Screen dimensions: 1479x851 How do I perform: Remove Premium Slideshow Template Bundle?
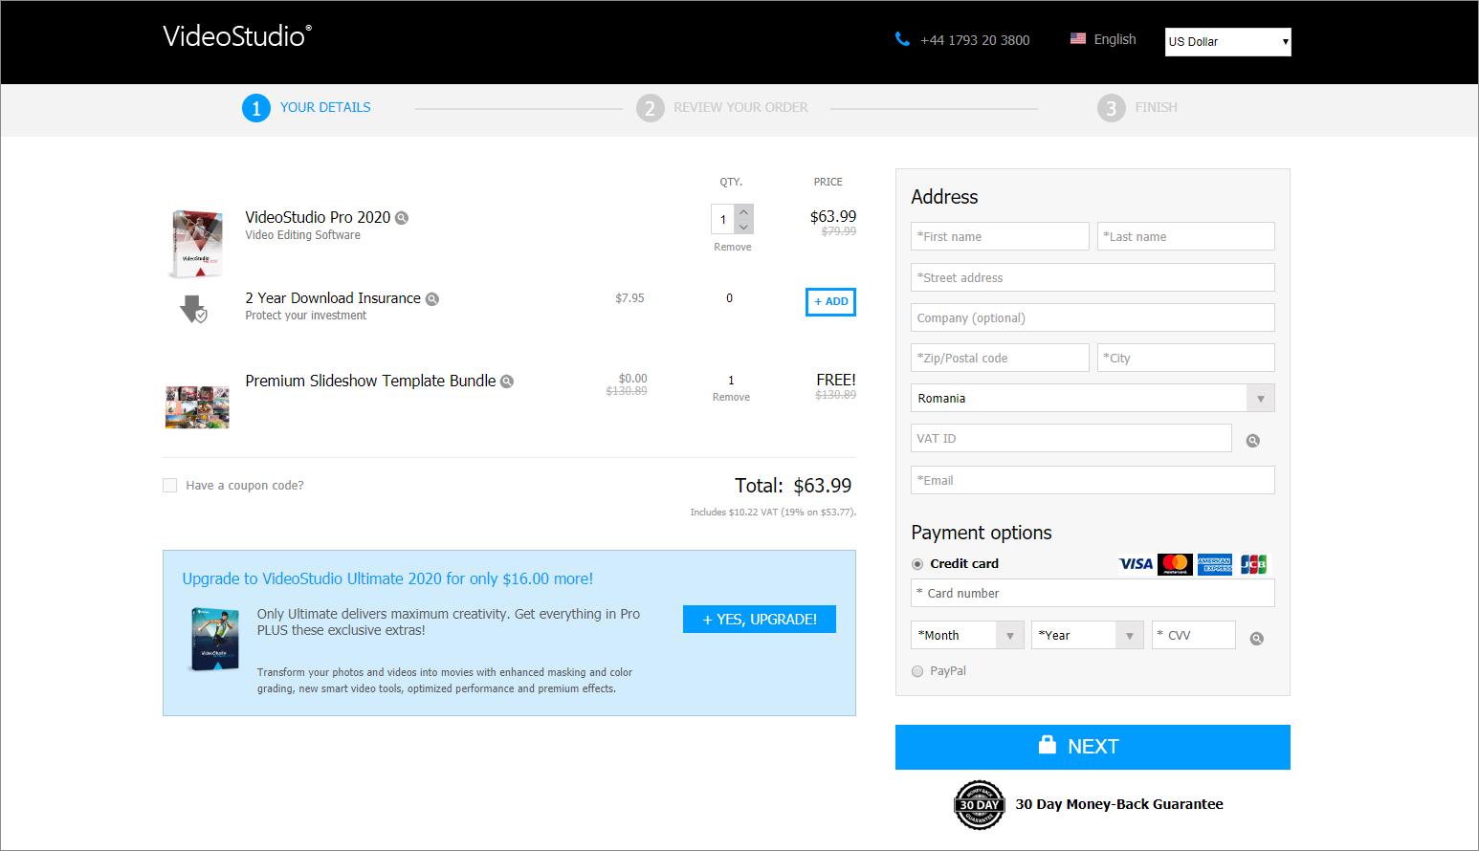click(731, 398)
